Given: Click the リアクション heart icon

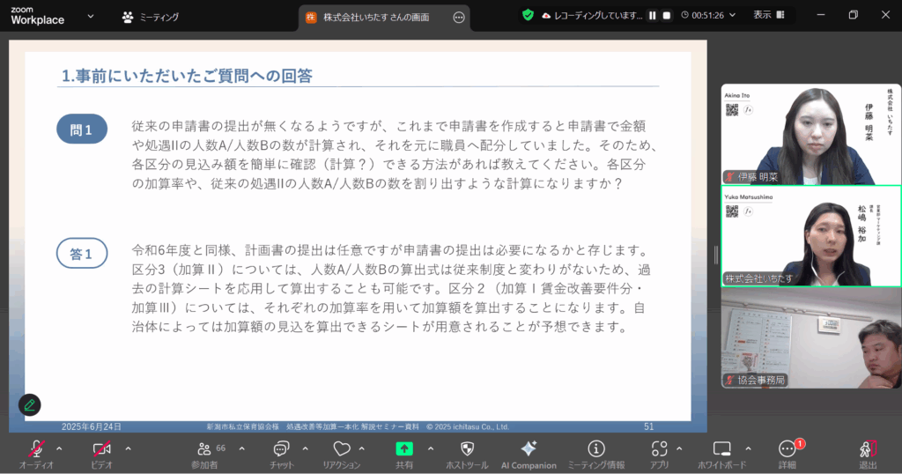Looking at the screenshot, I should pyautogui.click(x=341, y=449).
